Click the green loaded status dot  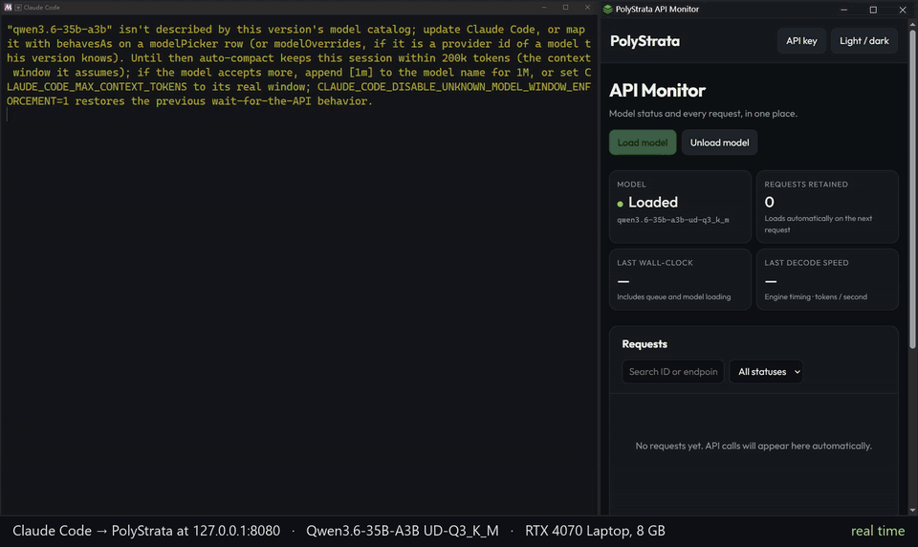point(620,204)
